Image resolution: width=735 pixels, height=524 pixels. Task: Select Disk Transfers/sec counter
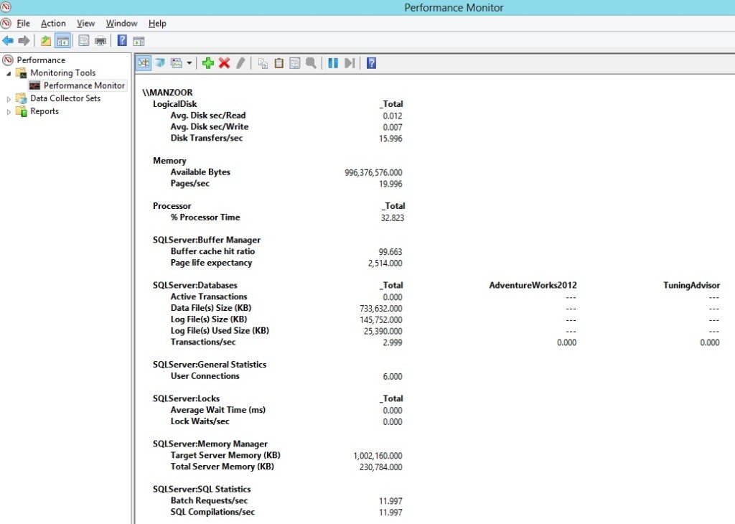pyautogui.click(x=207, y=138)
